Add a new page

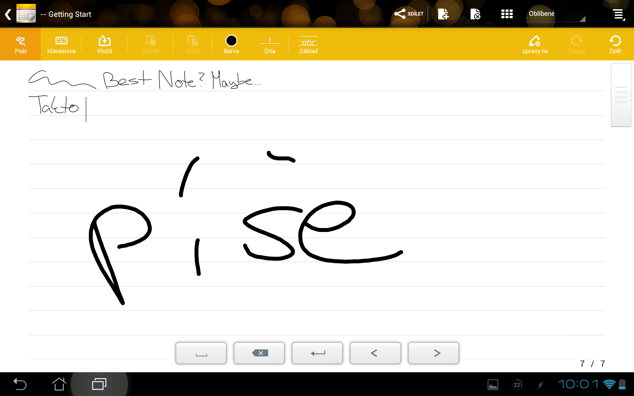pos(443,14)
